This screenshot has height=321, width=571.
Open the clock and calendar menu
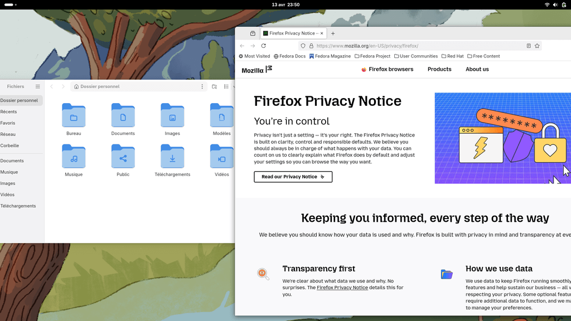click(x=285, y=4)
